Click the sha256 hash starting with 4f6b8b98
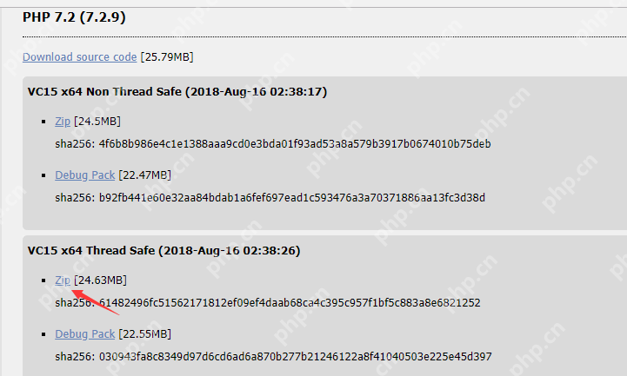 pos(295,143)
